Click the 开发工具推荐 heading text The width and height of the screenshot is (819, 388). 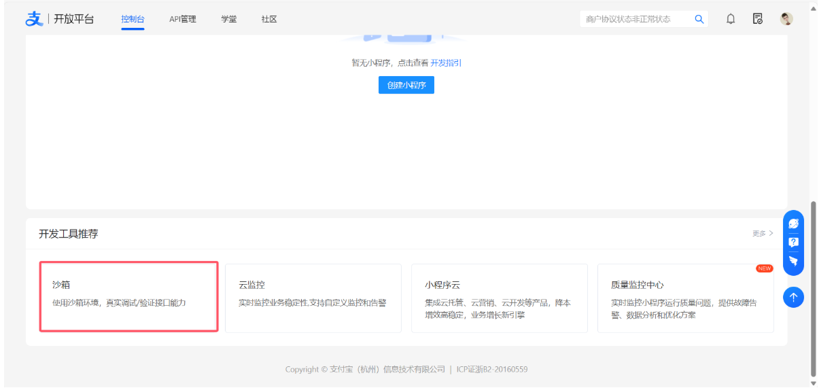click(x=68, y=234)
